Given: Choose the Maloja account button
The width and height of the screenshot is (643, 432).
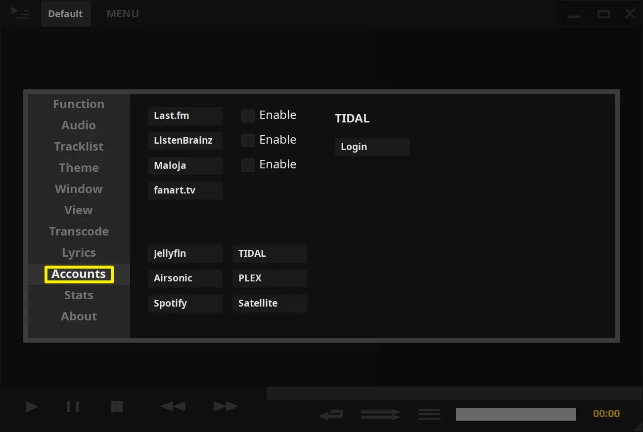Looking at the screenshot, I should (x=185, y=165).
